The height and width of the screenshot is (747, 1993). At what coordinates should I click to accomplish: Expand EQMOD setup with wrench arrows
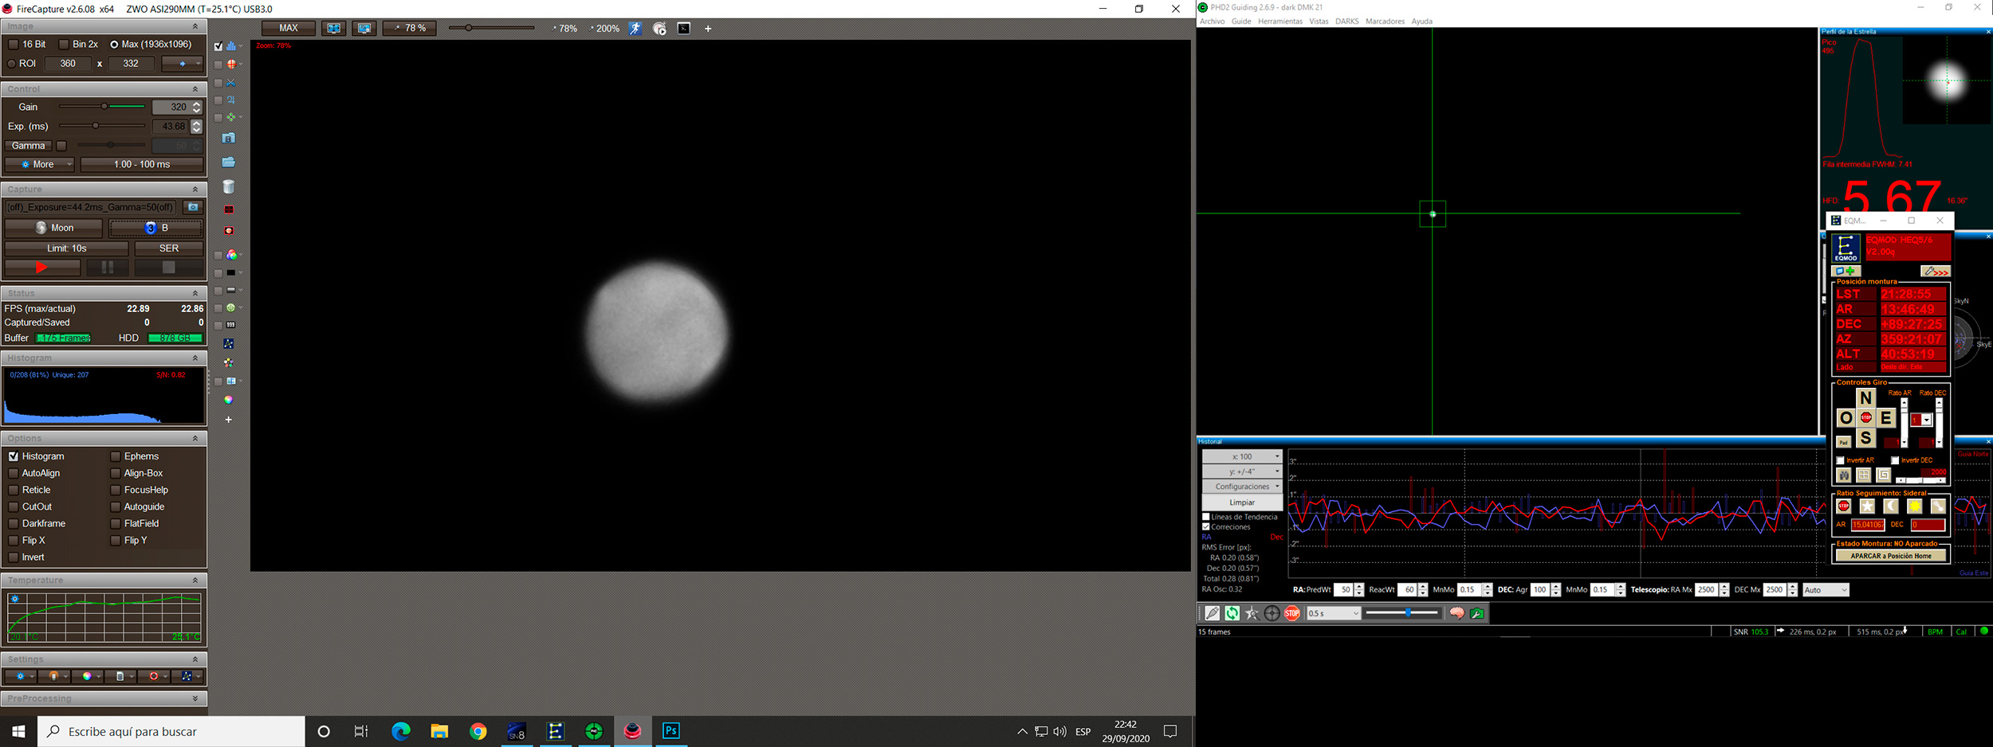(1936, 272)
